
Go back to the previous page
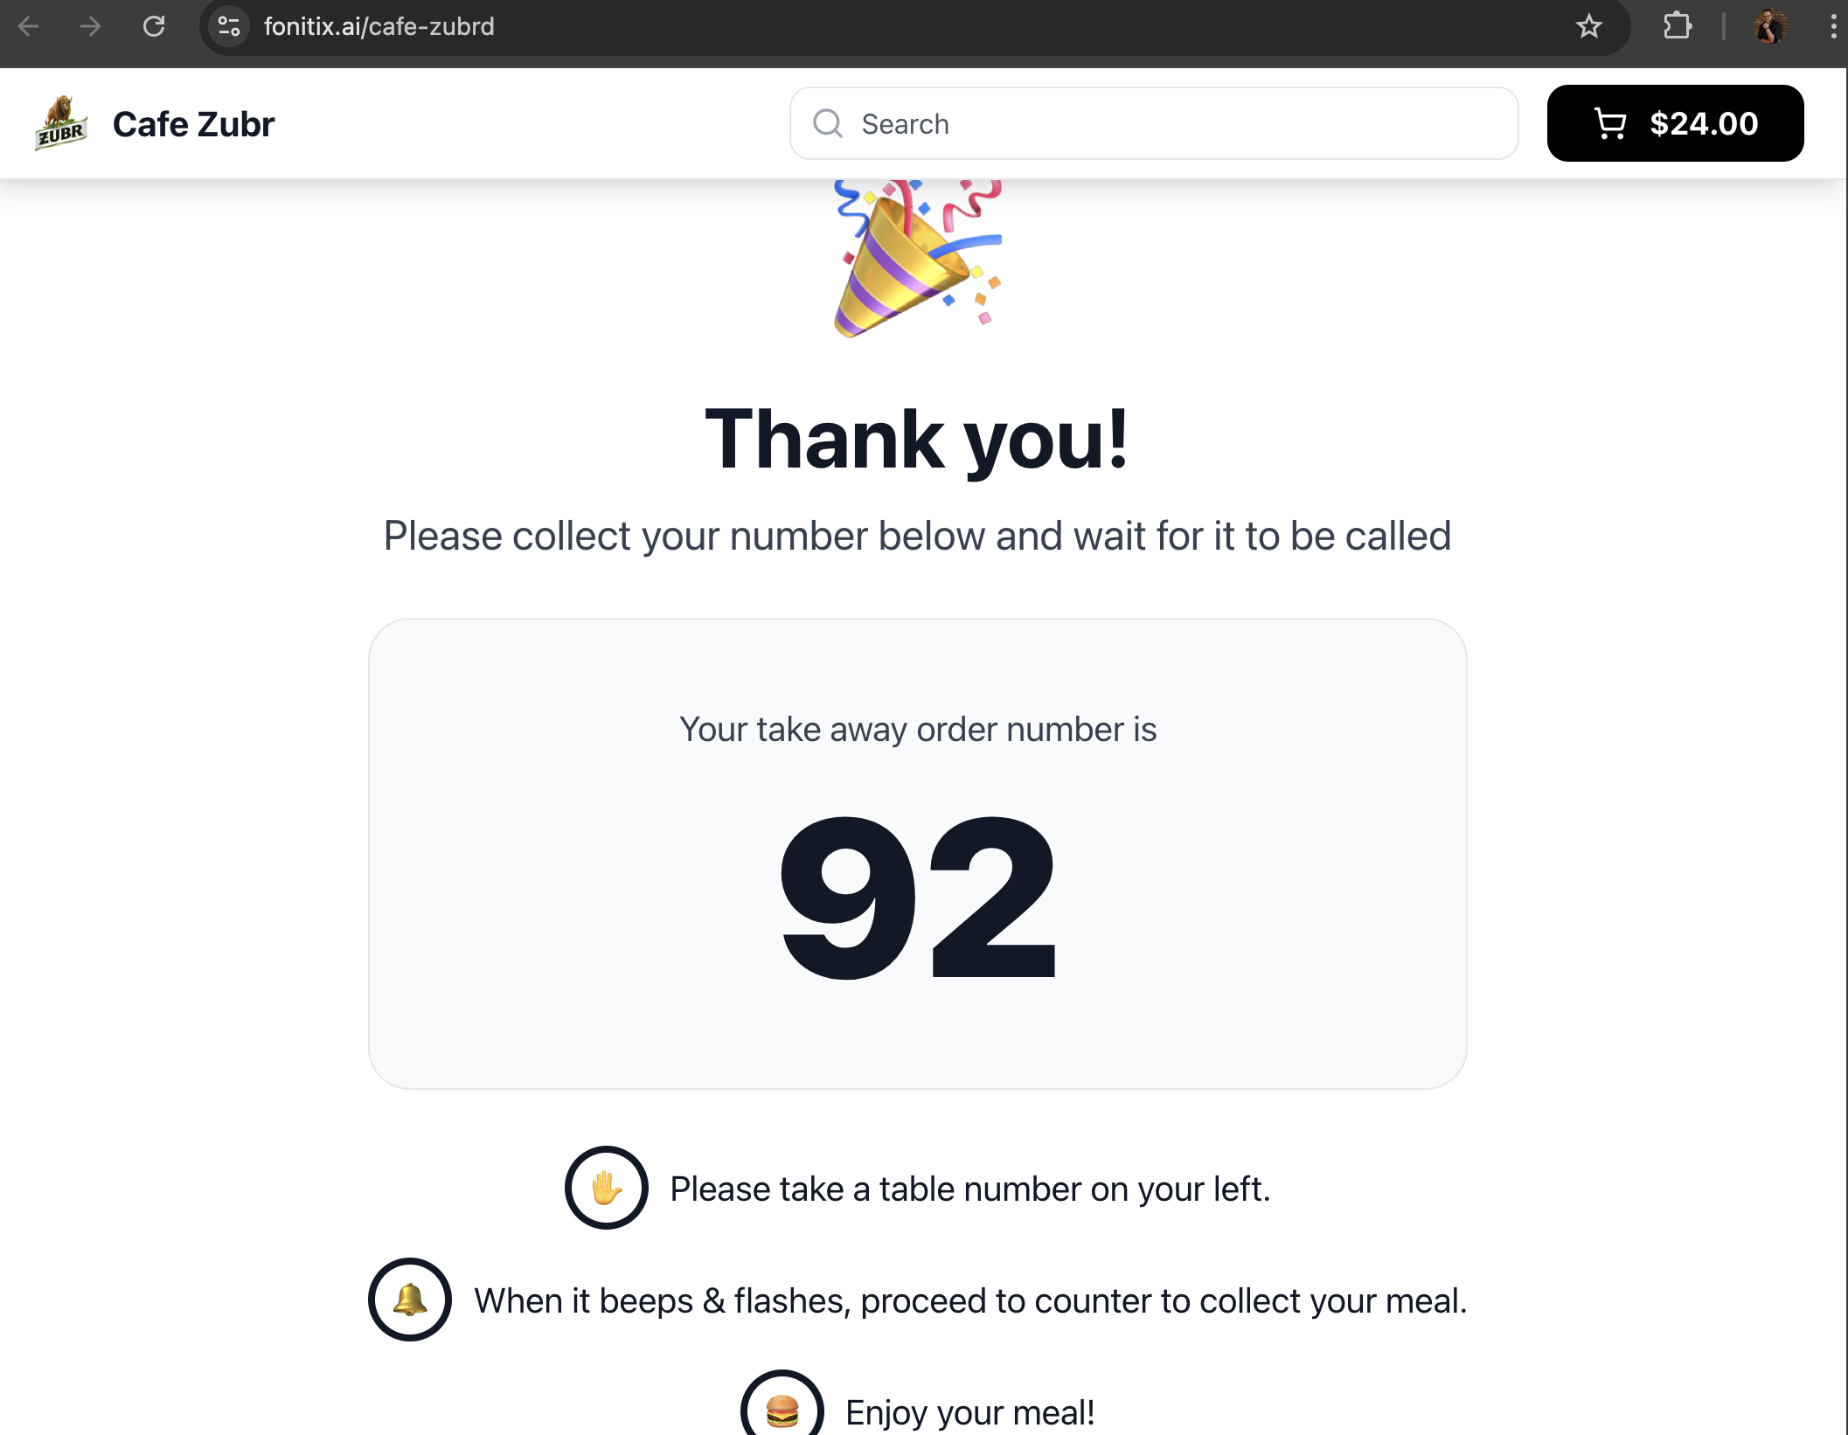(29, 26)
